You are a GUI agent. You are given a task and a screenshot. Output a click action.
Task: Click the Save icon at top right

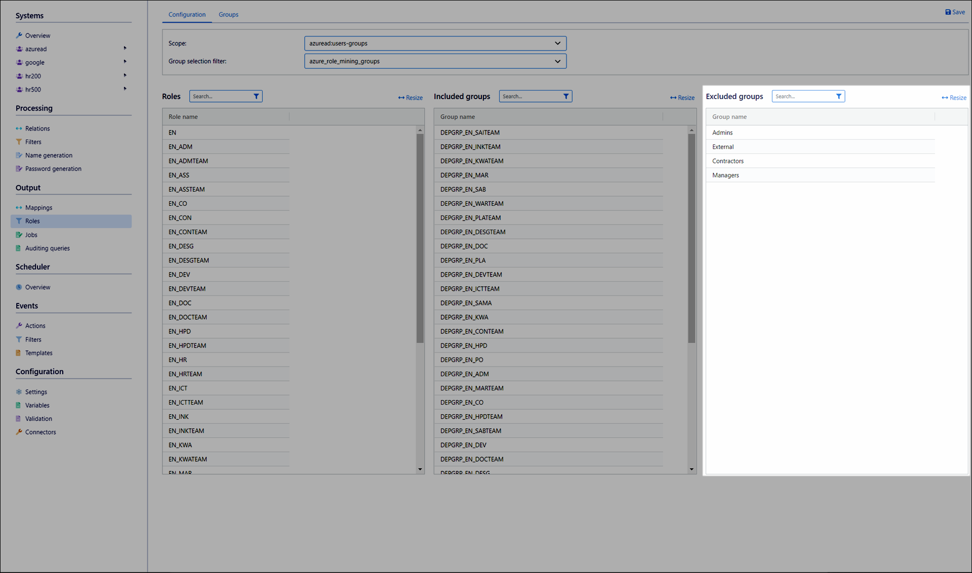pos(948,12)
